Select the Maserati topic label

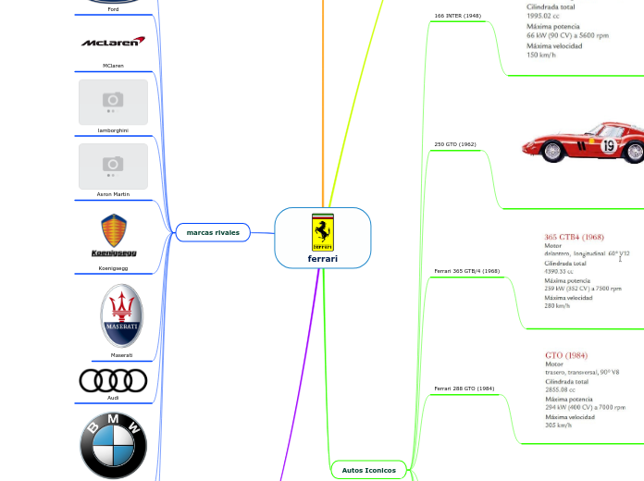121,355
